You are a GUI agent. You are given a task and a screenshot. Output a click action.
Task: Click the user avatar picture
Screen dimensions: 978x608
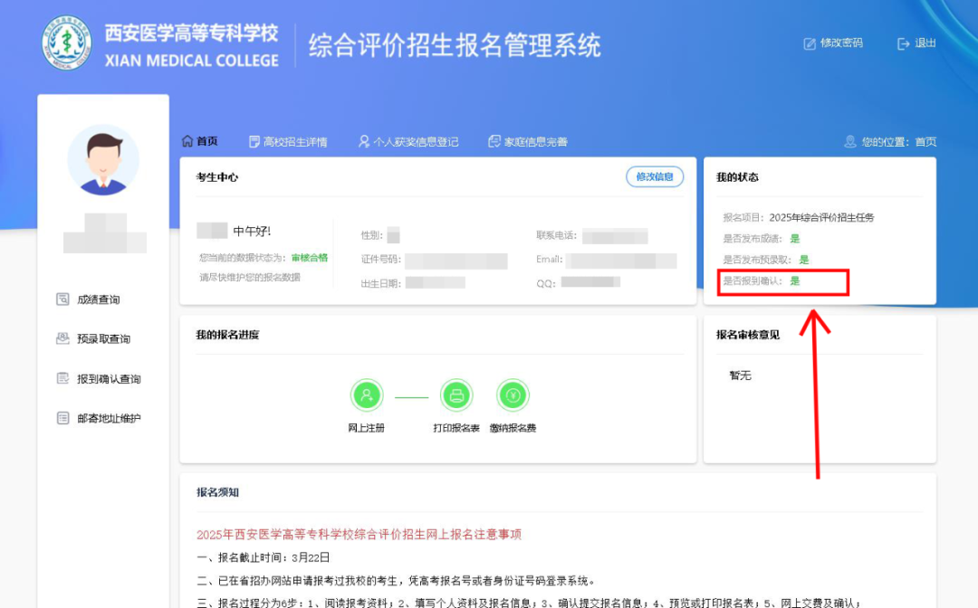tap(103, 160)
